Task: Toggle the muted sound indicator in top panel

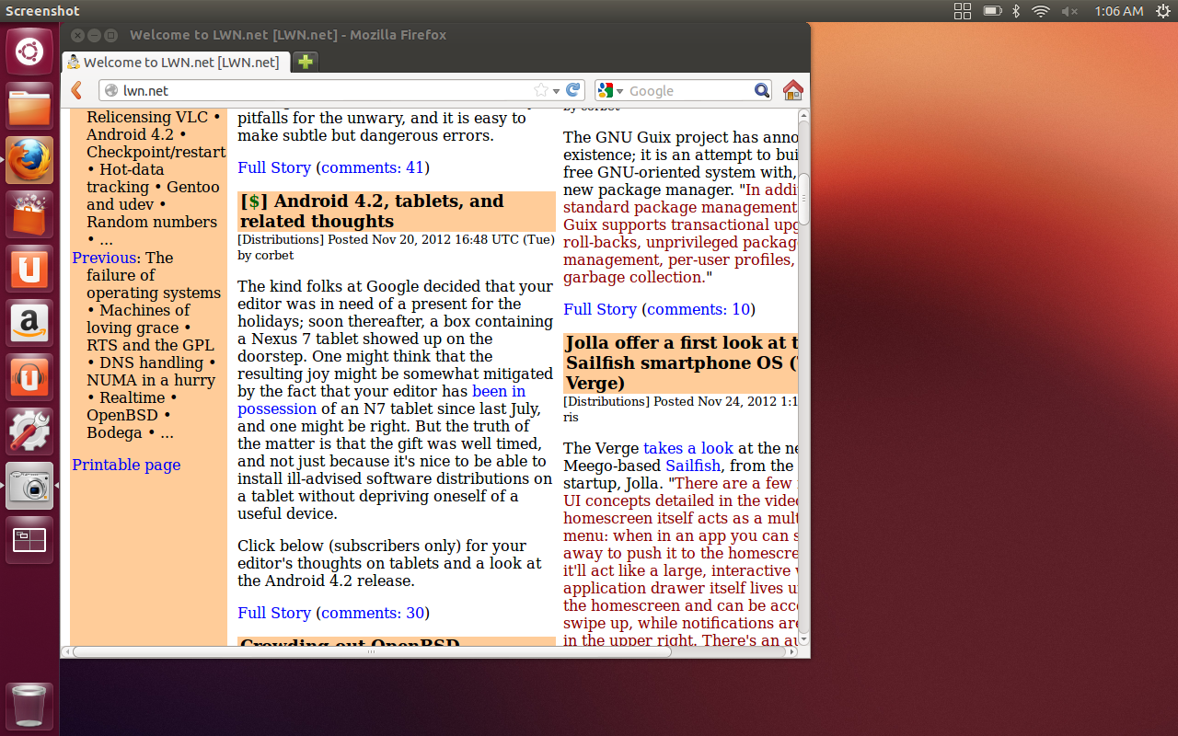Action: (1069, 11)
